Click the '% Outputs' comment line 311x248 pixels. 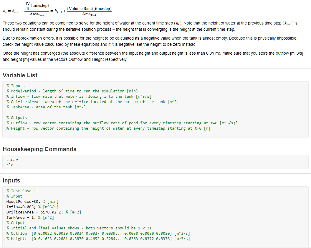17,118
